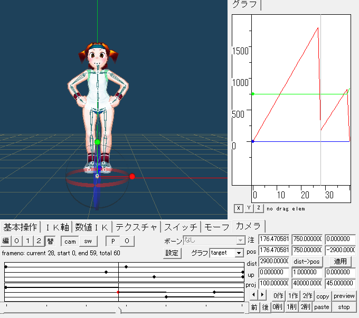The height and width of the screenshot is (318, 359).
Task: Open the テクスチャ tab
Action: (x=137, y=227)
